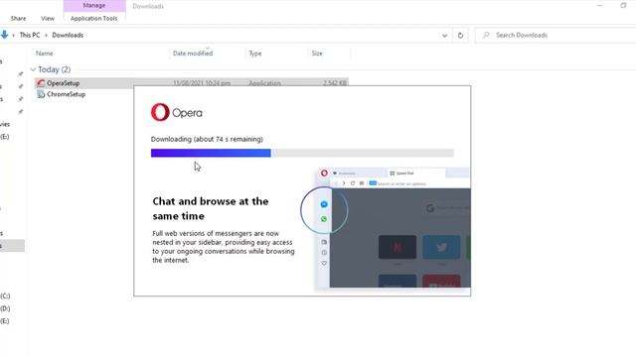
Task: Refresh the Downloads folder
Action: [460, 36]
